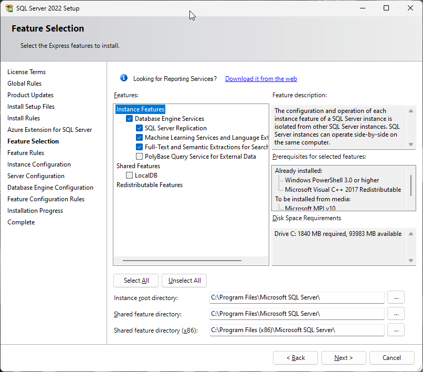Click the SQL Server Setup title bar icon
Viewport: 423px width, 372px height.
coord(9,8)
